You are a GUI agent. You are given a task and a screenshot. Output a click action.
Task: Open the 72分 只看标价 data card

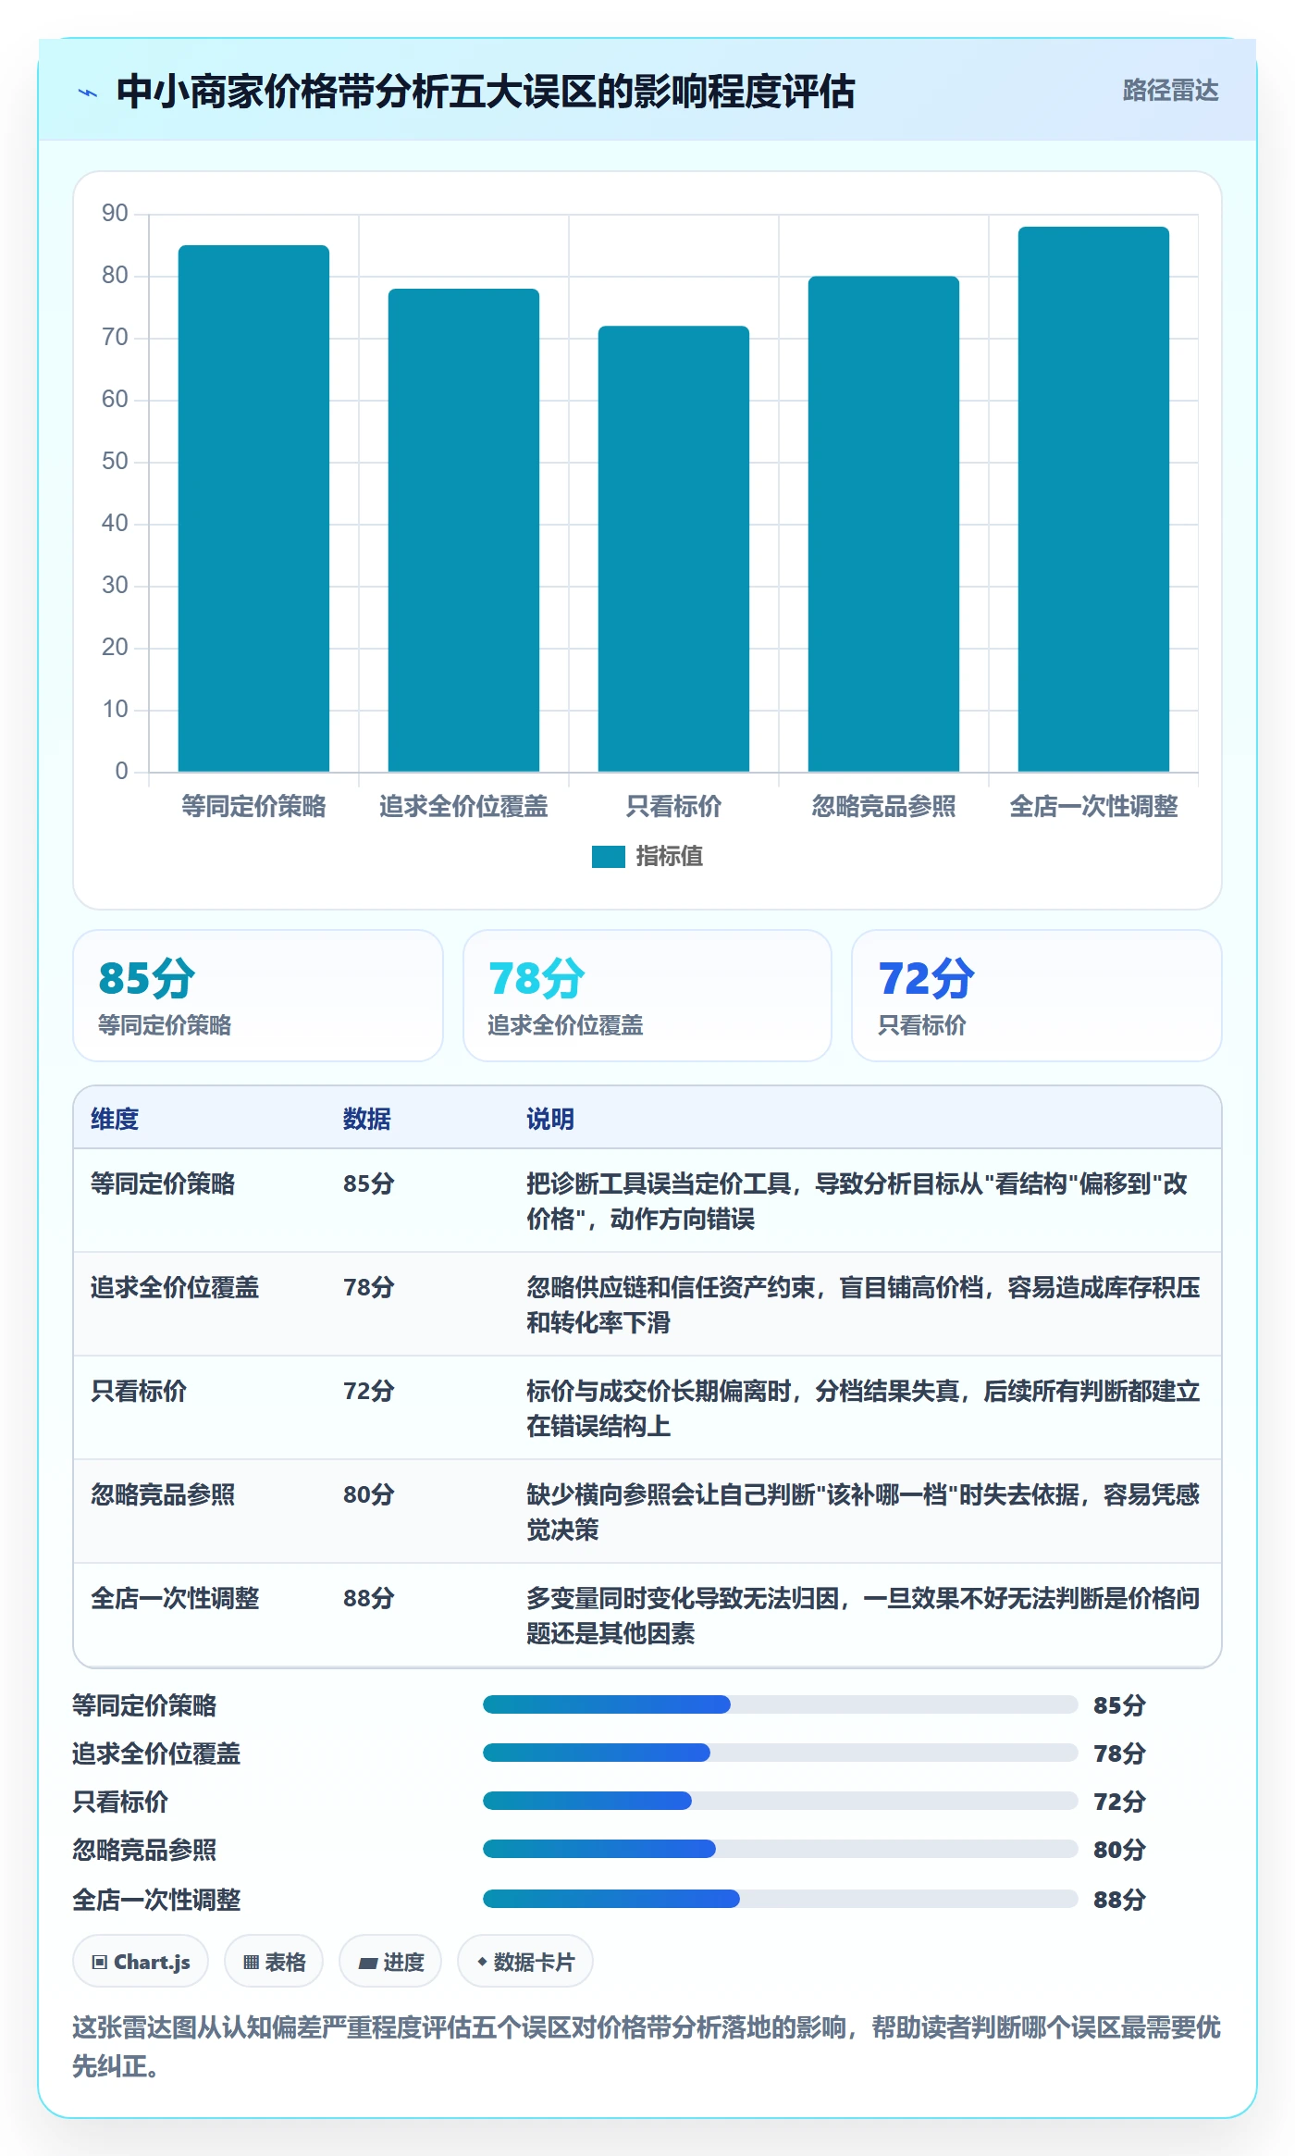pyautogui.click(x=1037, y=996)
